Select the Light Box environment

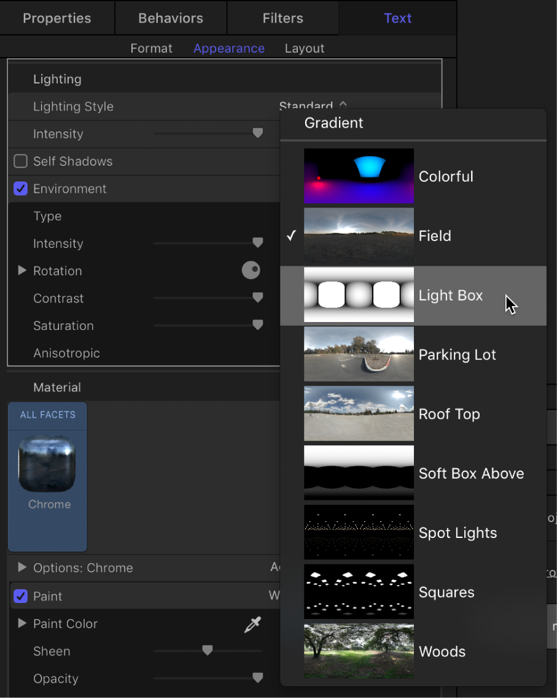pyautogui.click(x=359, y=295)
